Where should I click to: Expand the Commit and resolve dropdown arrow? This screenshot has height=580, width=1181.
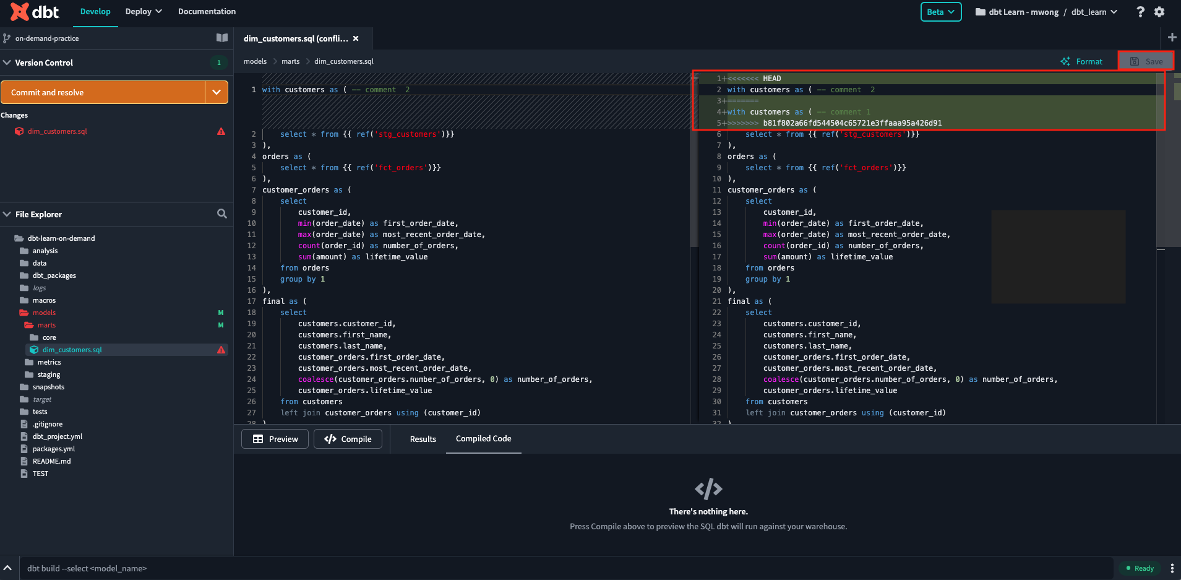(216, 92)
